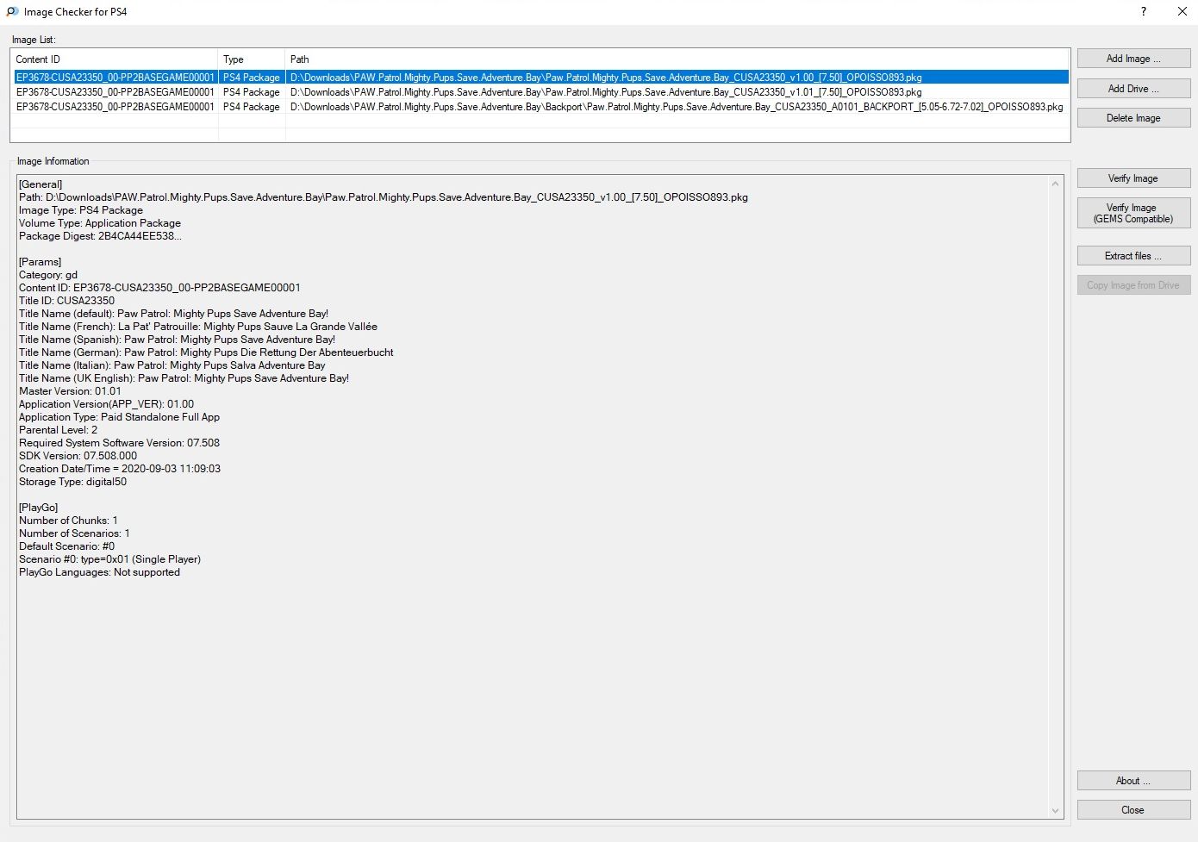Viewport: 1198px width, 842px height.
Task: Click the Default Scenario: #0 line
Action: pyautogui.click(x=66, y=546)
